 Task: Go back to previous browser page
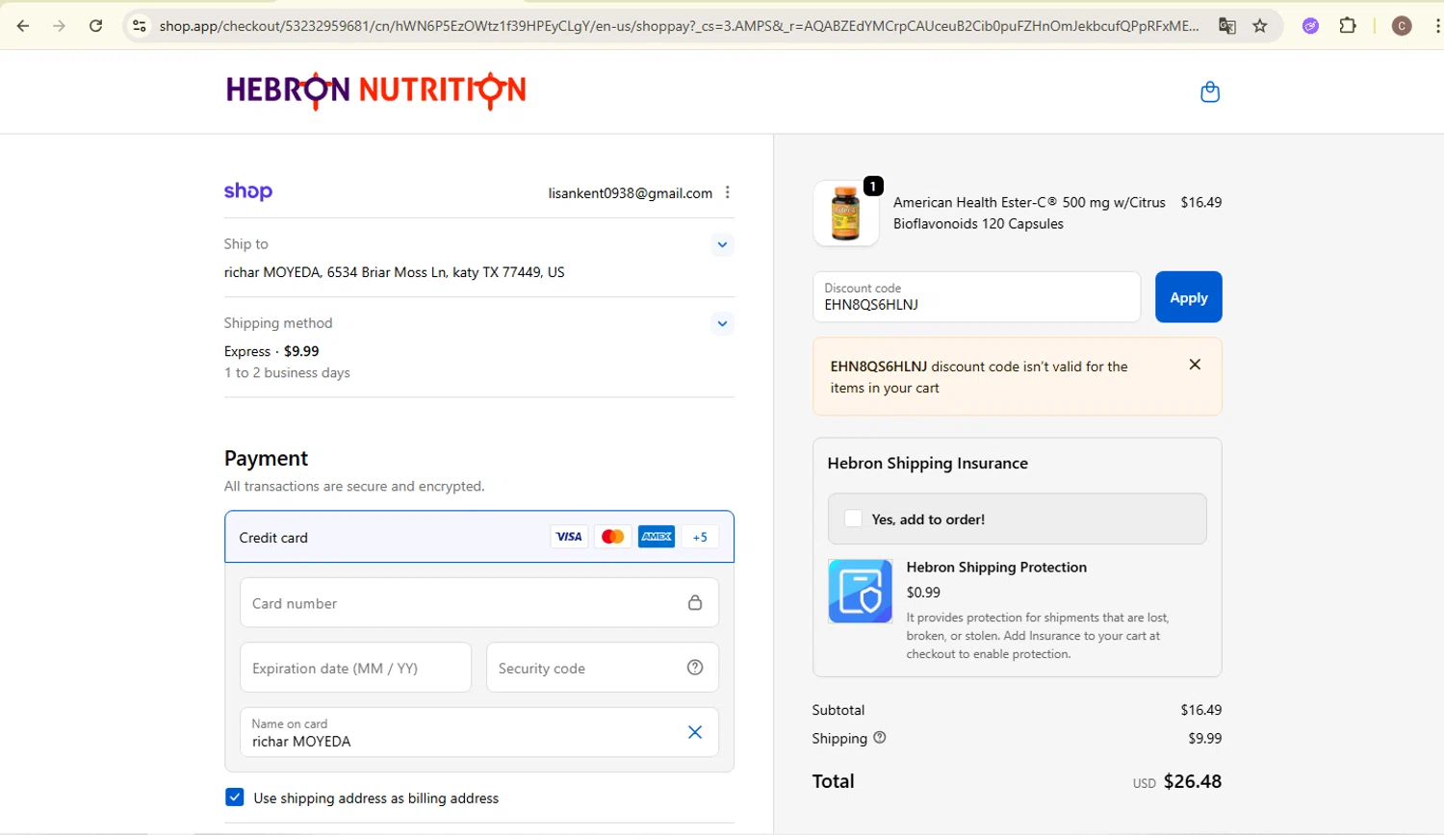(x=23, y=26)
